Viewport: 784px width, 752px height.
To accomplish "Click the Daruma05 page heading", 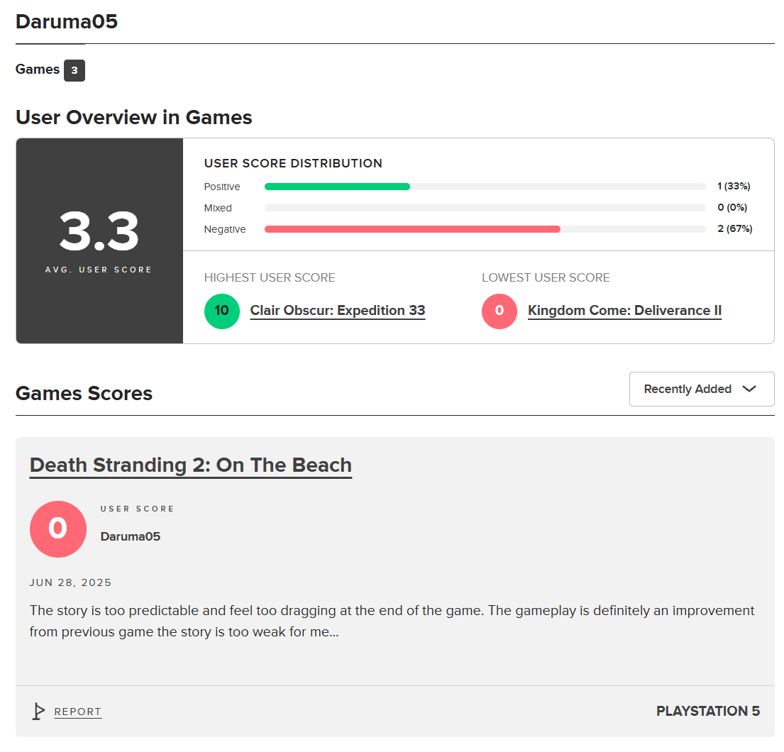I will point(67,21).
